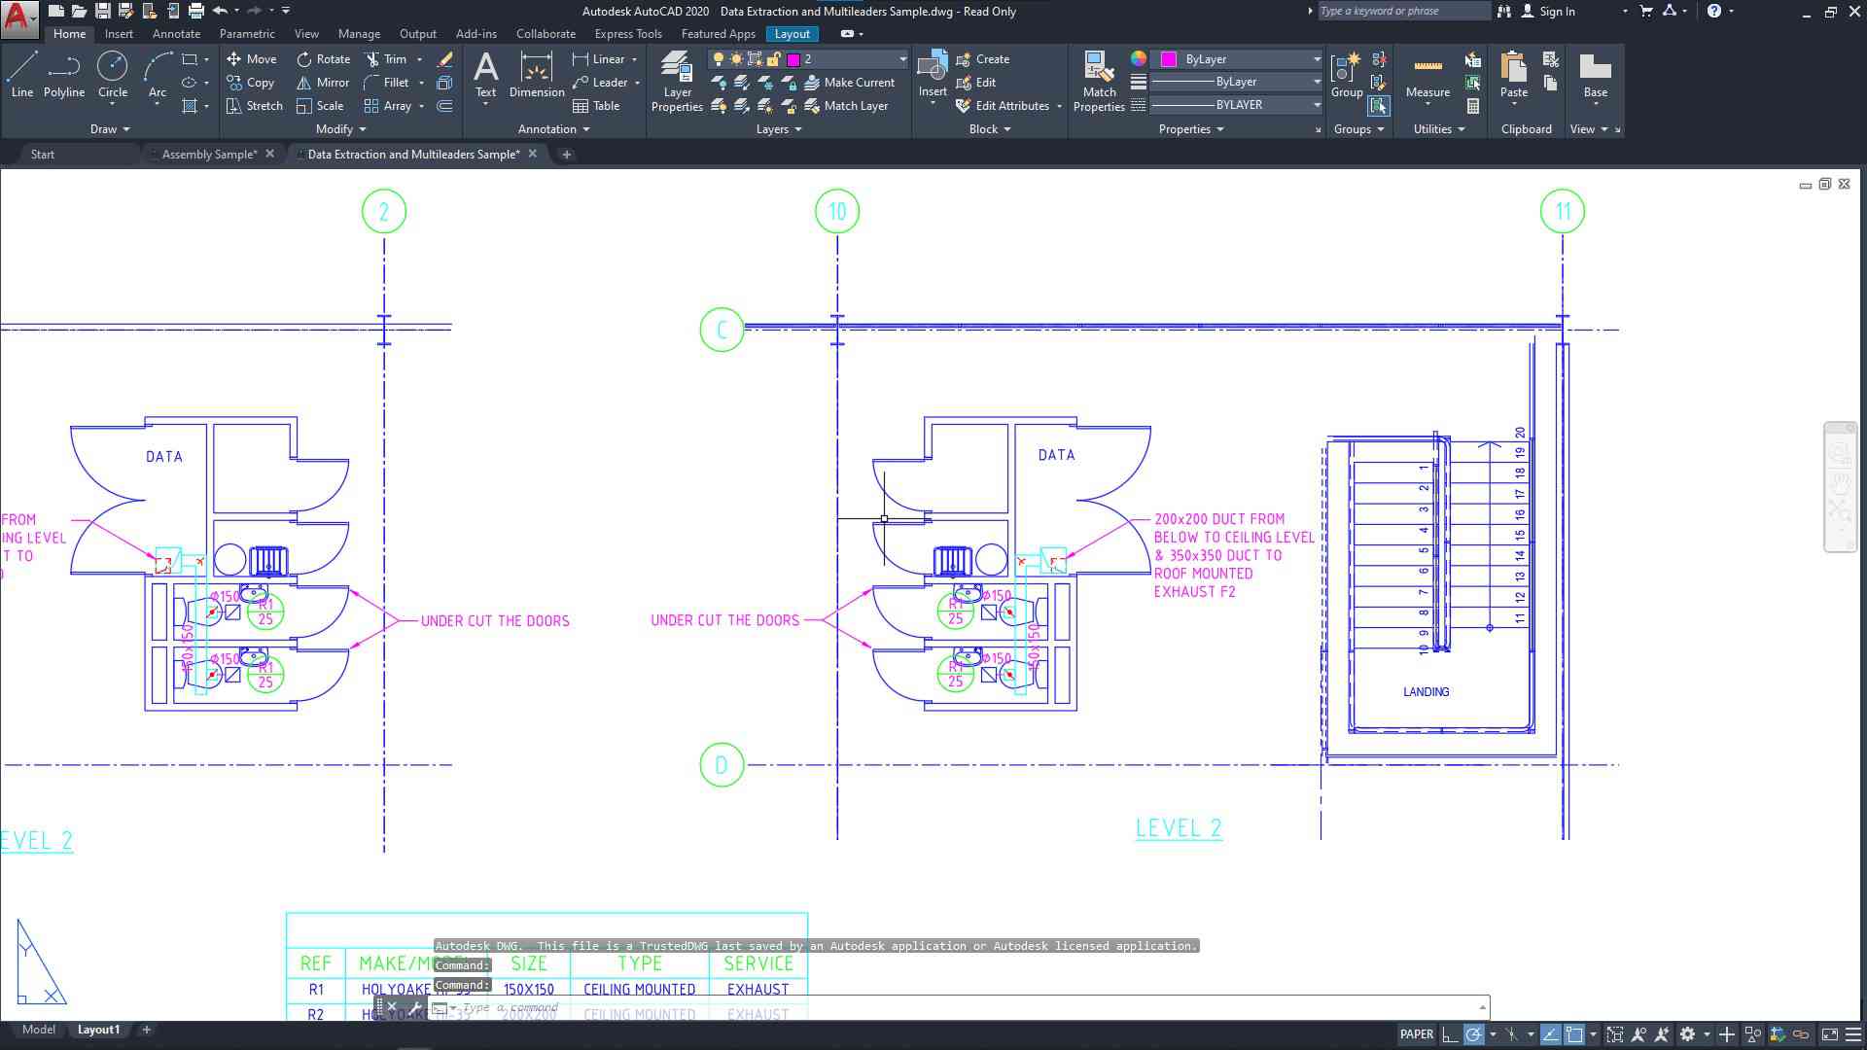Open the Annotate ribbon tab
Screen dimensions: 1867x1050
pyautogui.click(x=176, y=34)
